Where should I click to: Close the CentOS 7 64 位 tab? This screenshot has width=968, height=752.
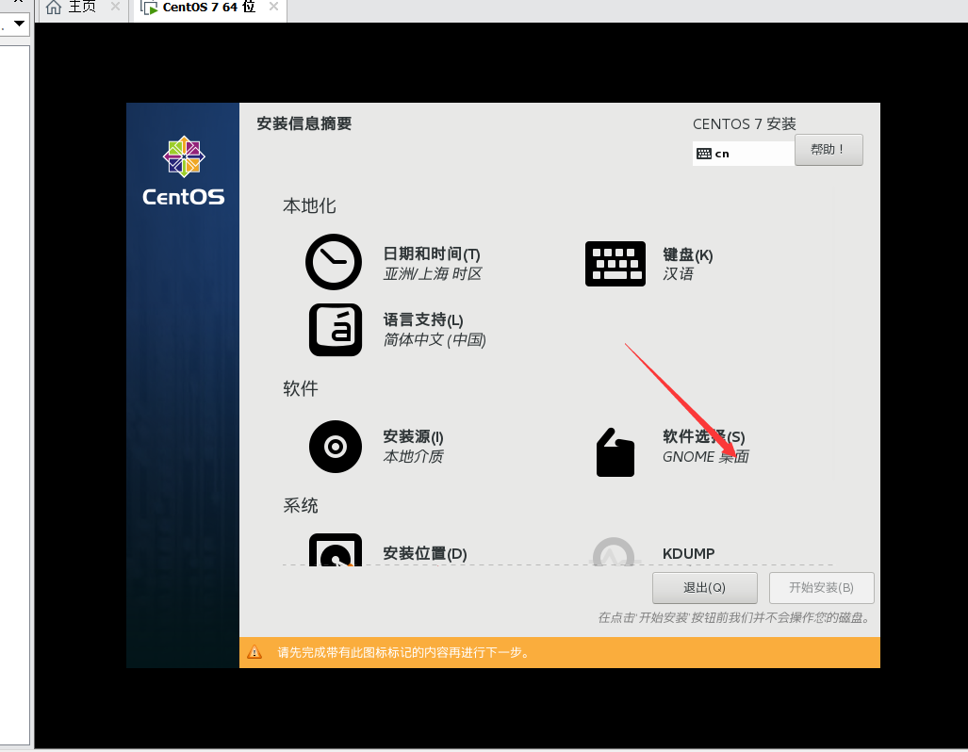tap(273, 7)
